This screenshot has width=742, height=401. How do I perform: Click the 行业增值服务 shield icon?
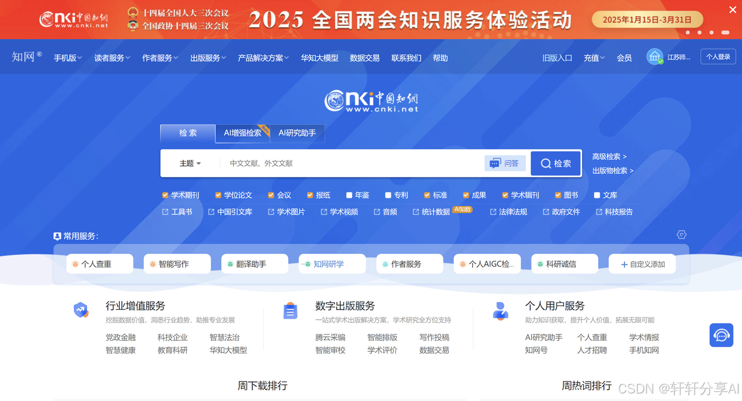81,310
